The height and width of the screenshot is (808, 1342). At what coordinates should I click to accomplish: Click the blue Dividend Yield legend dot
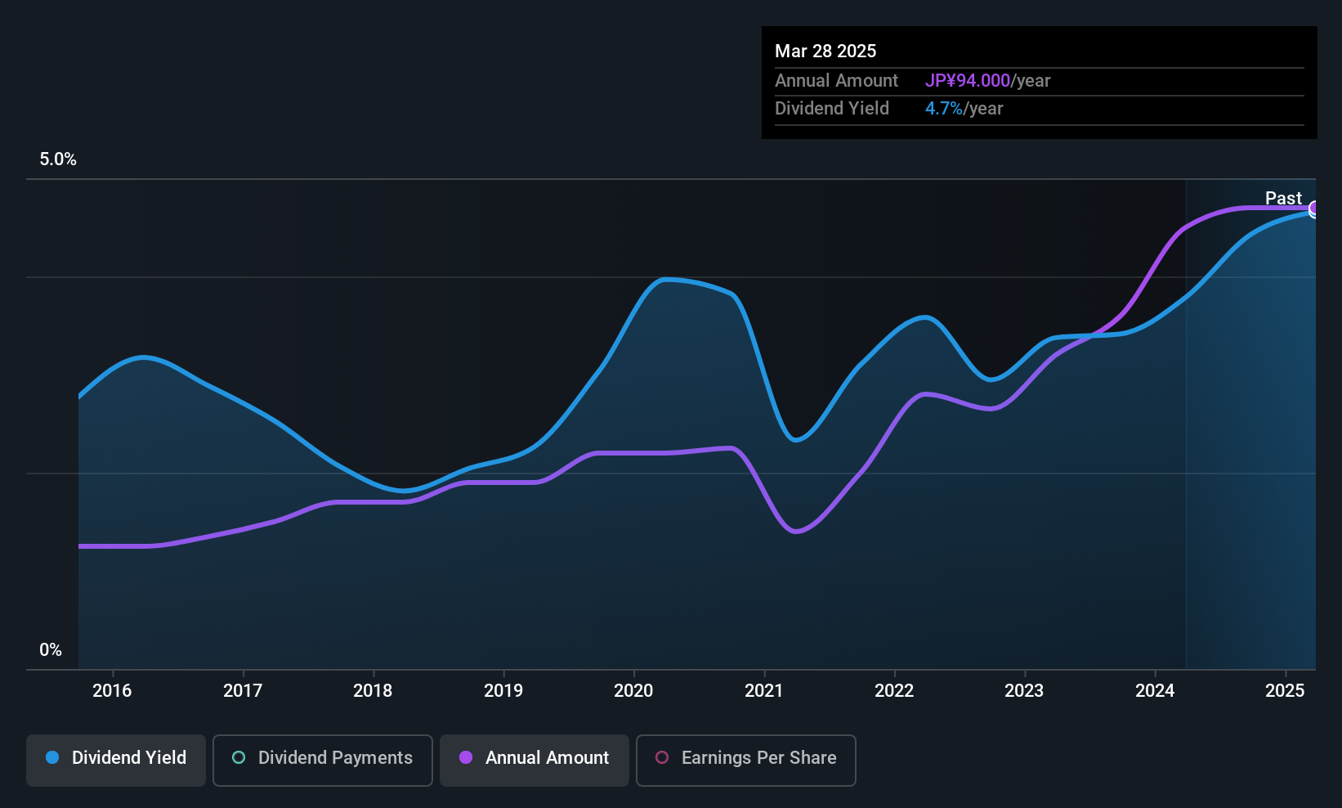52,758
